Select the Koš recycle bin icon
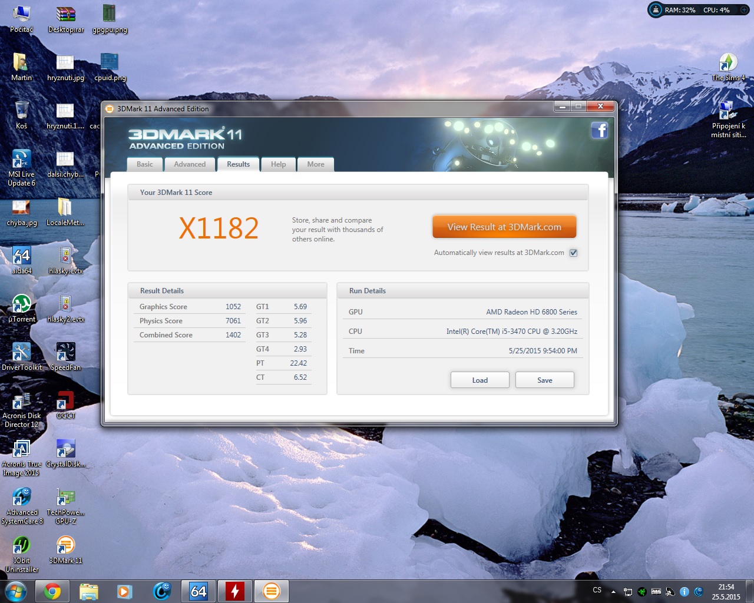Screen dimensions: 754x603 pyautogui.click(x=22, y=115)
